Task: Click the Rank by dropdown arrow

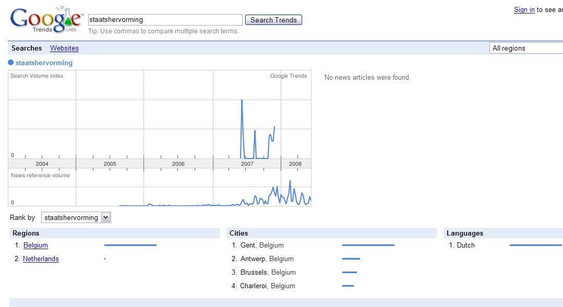Action: tap(106, 217)
